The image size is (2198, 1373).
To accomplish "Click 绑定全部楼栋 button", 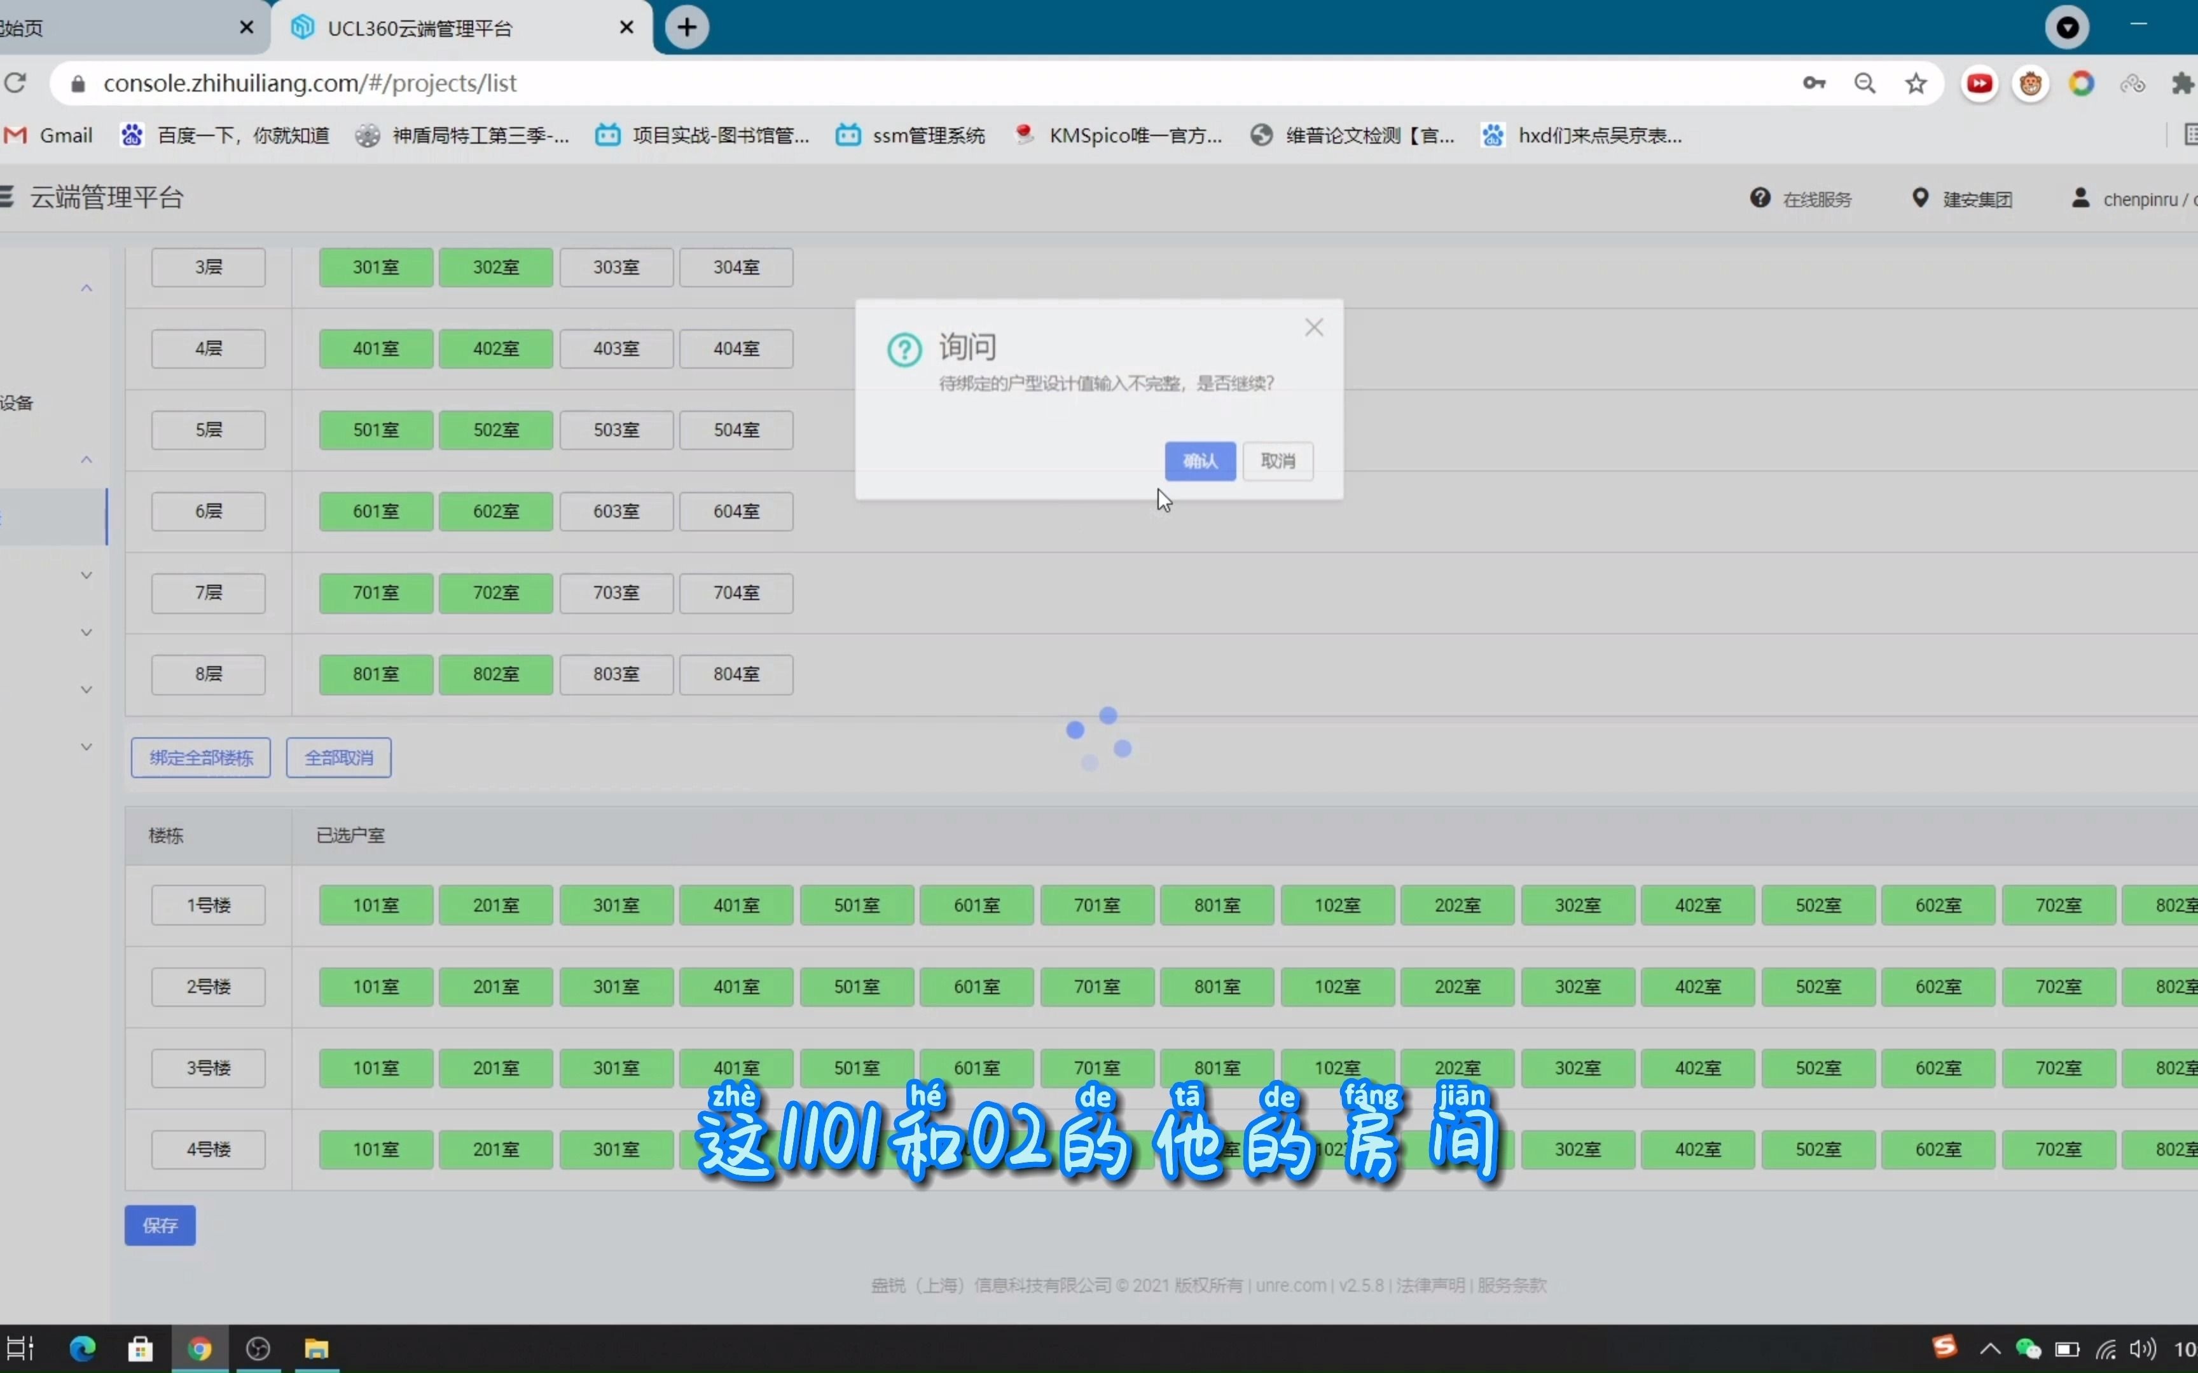I will 201,757.
